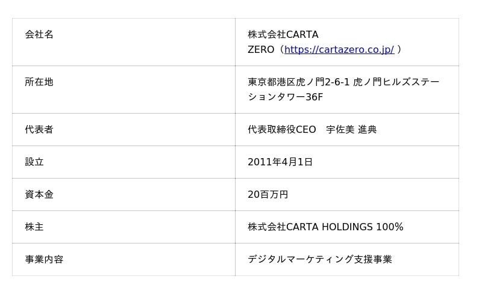Select the 資本金 row label
This screenshot has height=294, width=482.
(39, 194)
